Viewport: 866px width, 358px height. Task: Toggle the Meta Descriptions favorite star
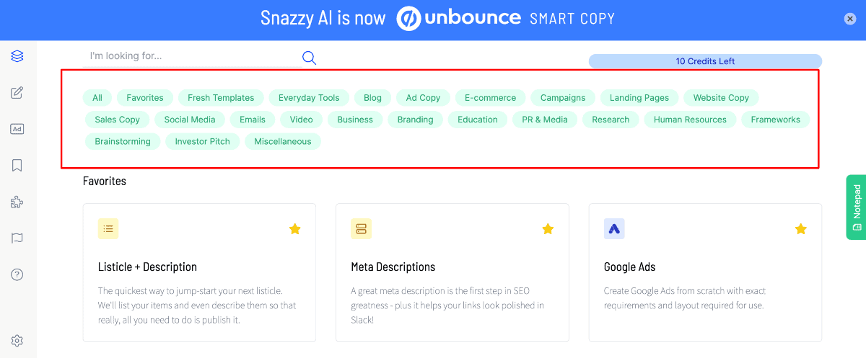point(548,229)
